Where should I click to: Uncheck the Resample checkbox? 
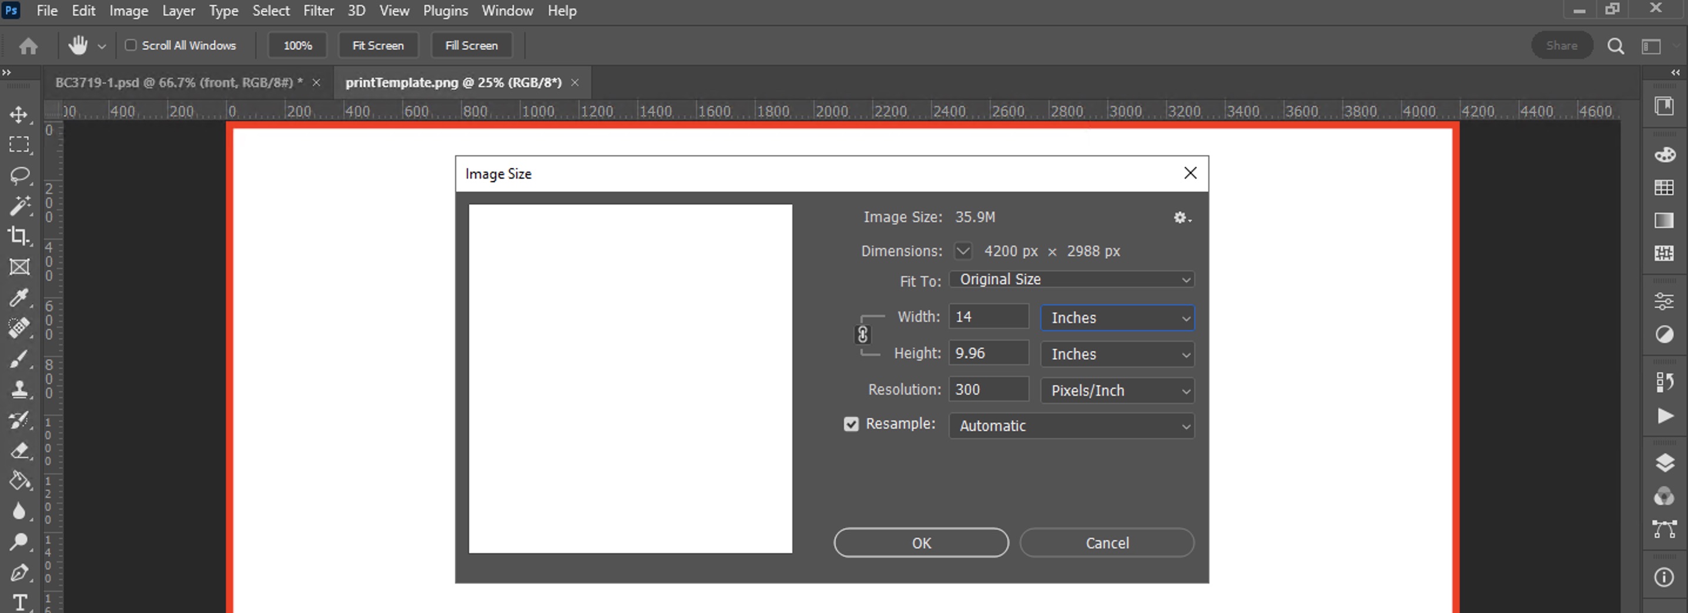coord(850,425)
